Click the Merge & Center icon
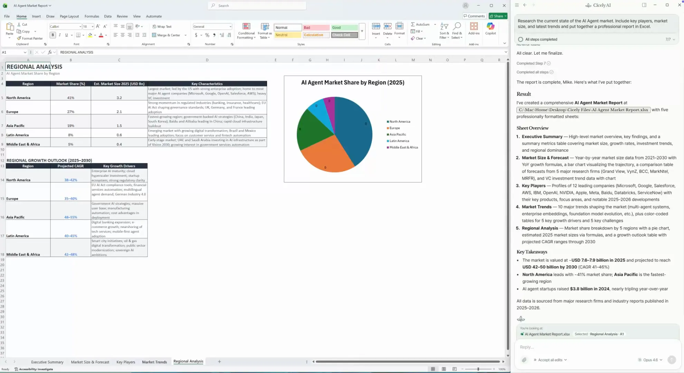This screenshot has width=684, height=373. pyautogui.click(x=154, y=35)
